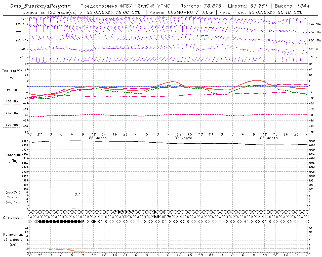
Task: Click the 0.1 precipitation amount value
Action: (77, 194)
